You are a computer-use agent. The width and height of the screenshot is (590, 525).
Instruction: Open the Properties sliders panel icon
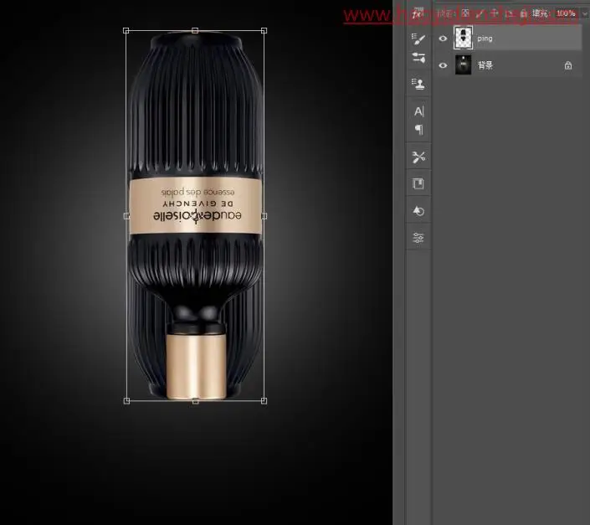point(418,238)
